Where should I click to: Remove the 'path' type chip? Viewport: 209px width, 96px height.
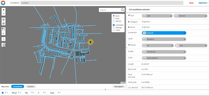click(x=171, y=16)
